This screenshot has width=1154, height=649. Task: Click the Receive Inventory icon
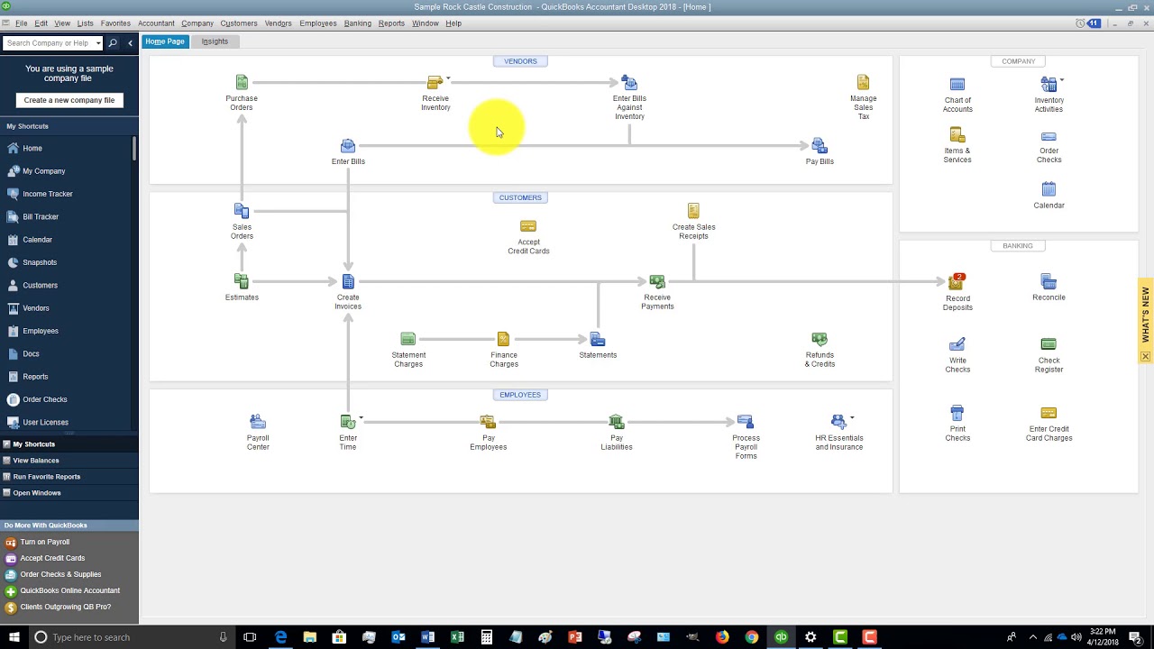[435, 82]
